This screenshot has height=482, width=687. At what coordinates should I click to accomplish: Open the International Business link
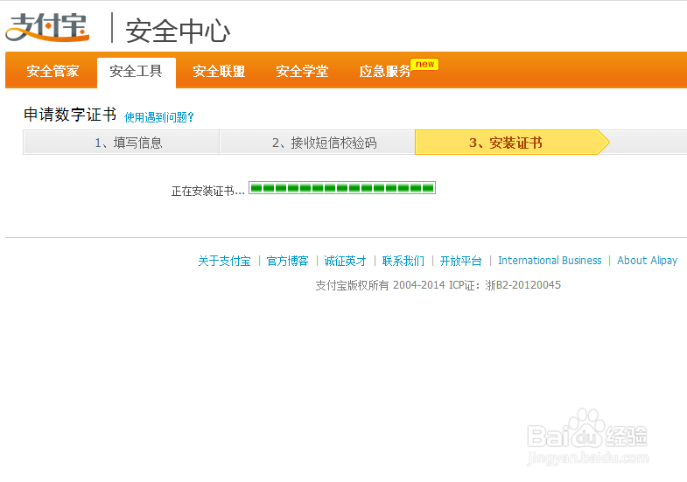(x=550, y=261)
